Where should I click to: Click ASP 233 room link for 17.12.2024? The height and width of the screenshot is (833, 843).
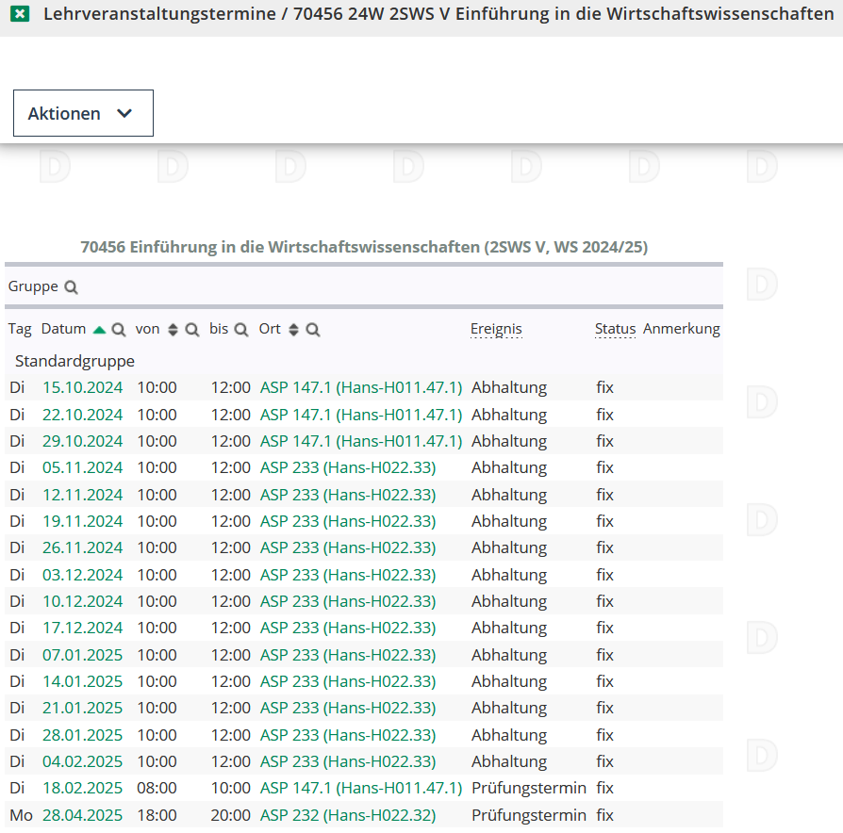pos(348,628)
